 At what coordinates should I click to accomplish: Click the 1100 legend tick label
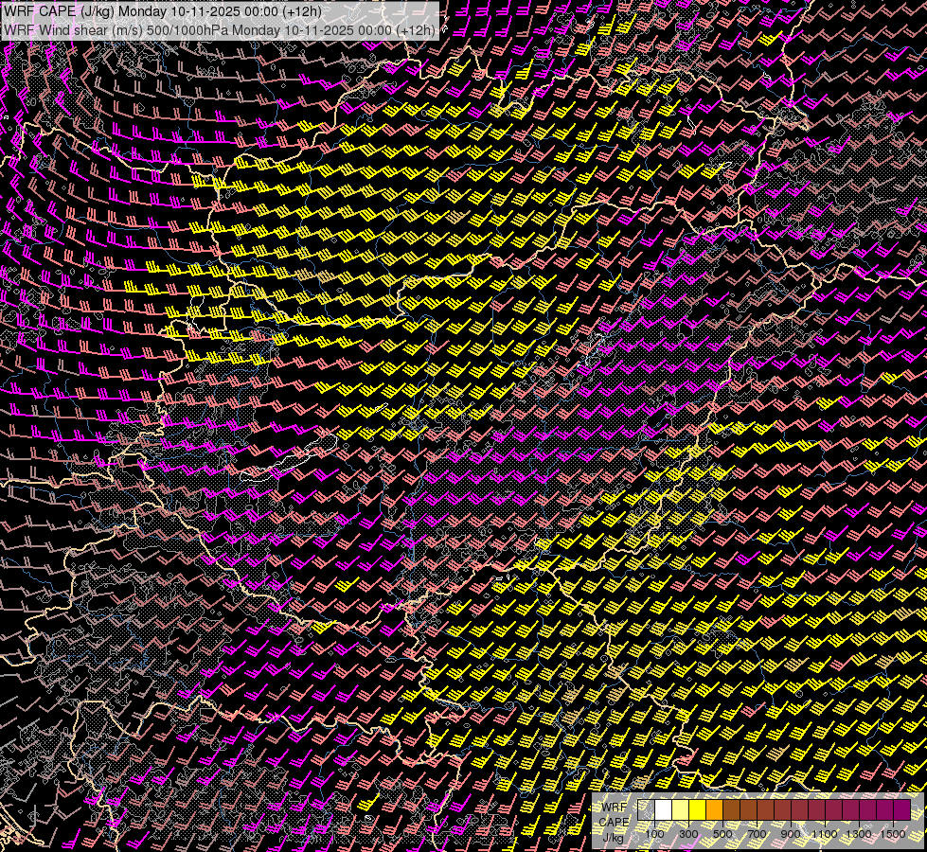(x=825, y=834)
